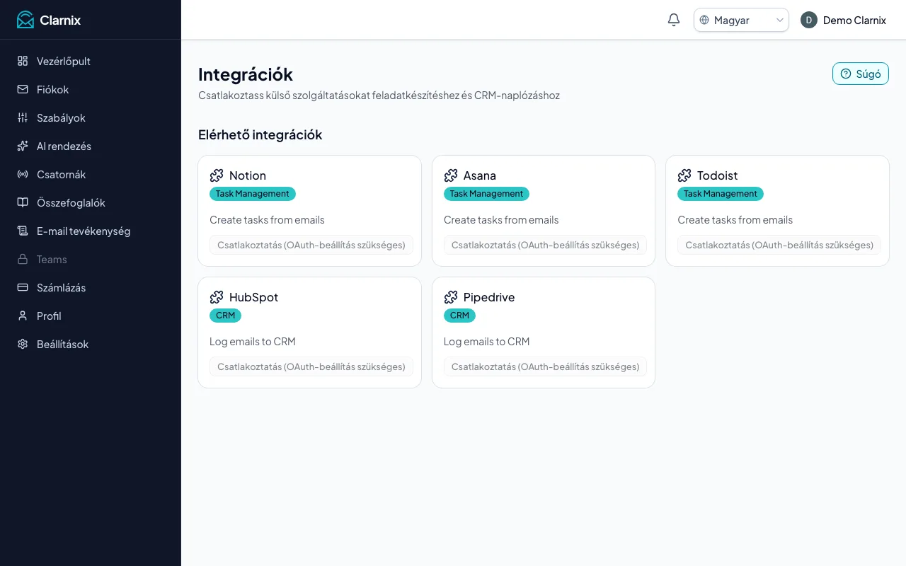The height and width of the screenshot is (566, 906).
Task: Click the Összefoglalók book icon
Action: click(x=23, y=202)
